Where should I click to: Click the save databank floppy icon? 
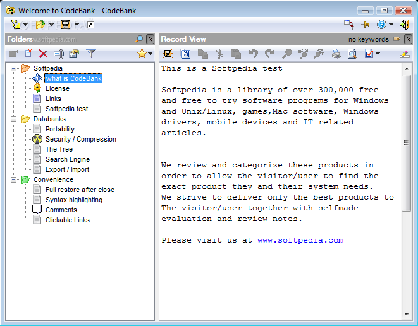click(x=66, y=25)
